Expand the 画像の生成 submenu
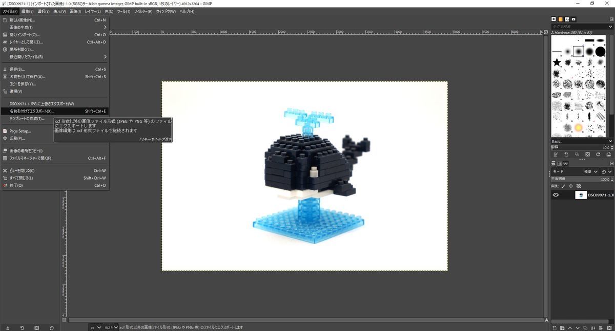Viewport: 615px width, 331px height. 55,27
